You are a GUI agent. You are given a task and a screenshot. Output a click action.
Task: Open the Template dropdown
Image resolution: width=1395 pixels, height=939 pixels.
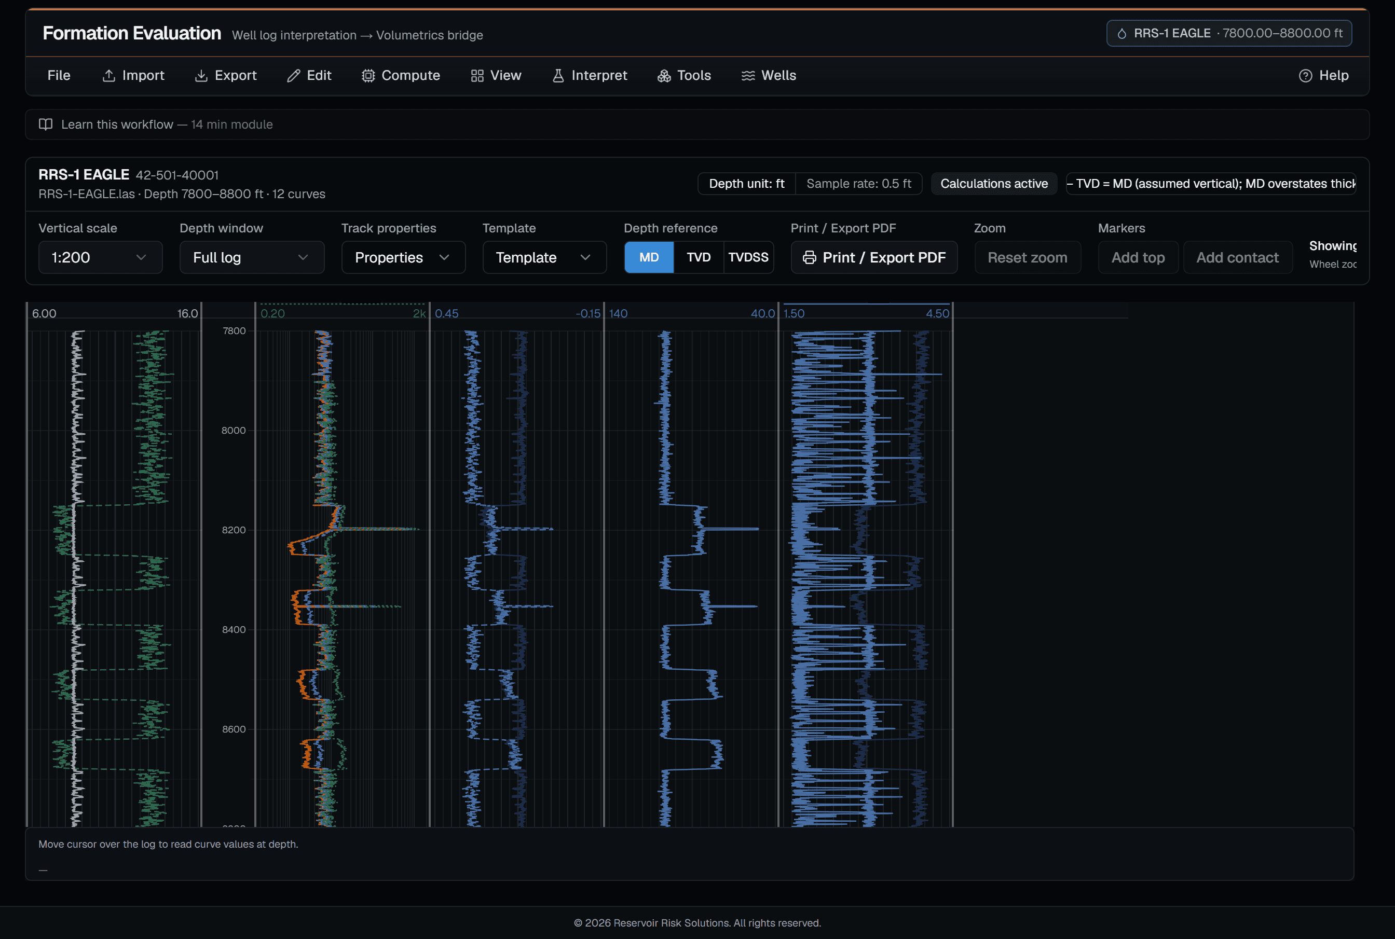[545, 257]
